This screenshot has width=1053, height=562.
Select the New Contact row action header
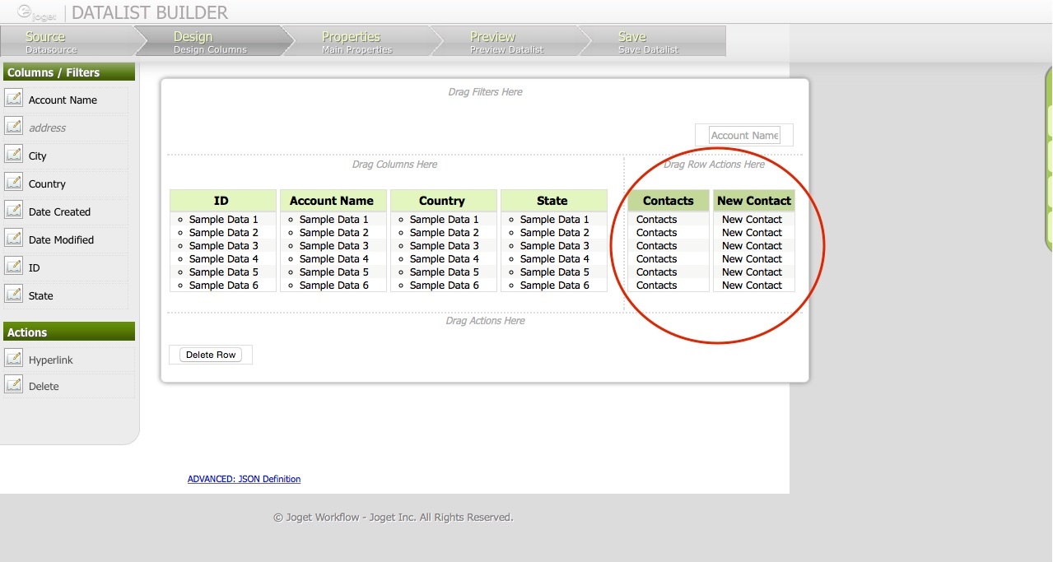(x=753, y=201)
